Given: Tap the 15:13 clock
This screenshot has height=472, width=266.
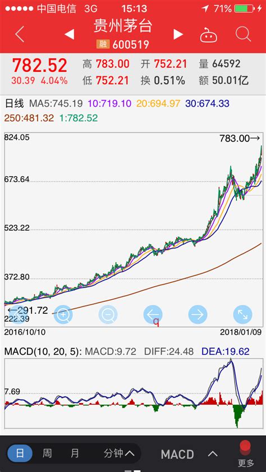Looking at the screenshot, I should tap(134, 9).
